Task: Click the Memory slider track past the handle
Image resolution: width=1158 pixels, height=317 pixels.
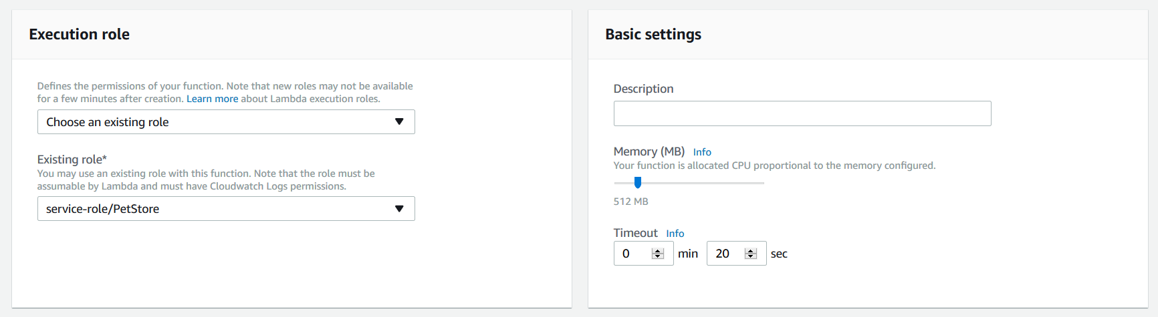Action: pos(702,183)
